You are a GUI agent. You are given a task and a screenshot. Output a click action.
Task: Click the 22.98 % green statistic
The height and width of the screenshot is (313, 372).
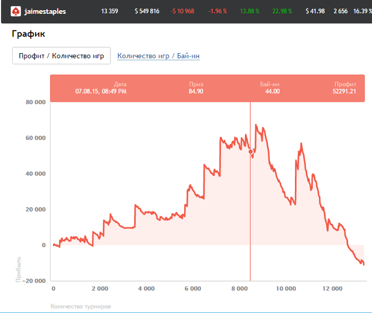tap(282, 11)
